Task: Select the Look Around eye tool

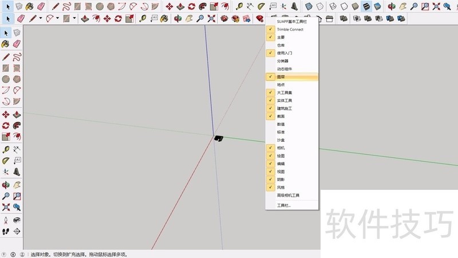Action: tap(17, 220)
